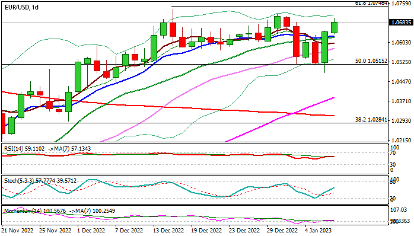Click the 21 Nov 2022 date label
Viewport: 414px width, 236px height.
pyautogui.click(x=17, y=230)
